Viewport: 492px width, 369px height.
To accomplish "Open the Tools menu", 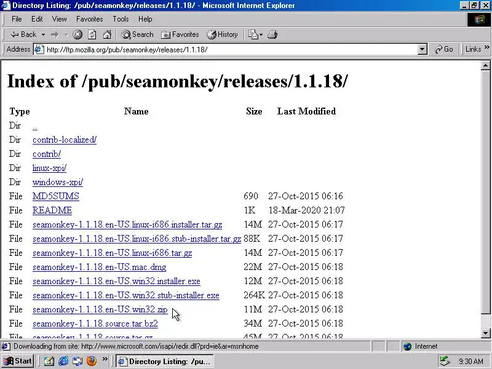I will coord(121,19).
